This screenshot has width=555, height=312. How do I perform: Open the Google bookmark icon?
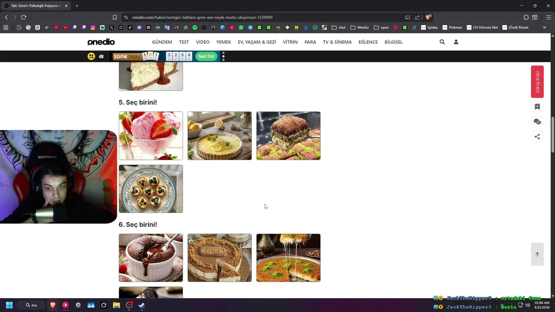click(x=28, y=27)
